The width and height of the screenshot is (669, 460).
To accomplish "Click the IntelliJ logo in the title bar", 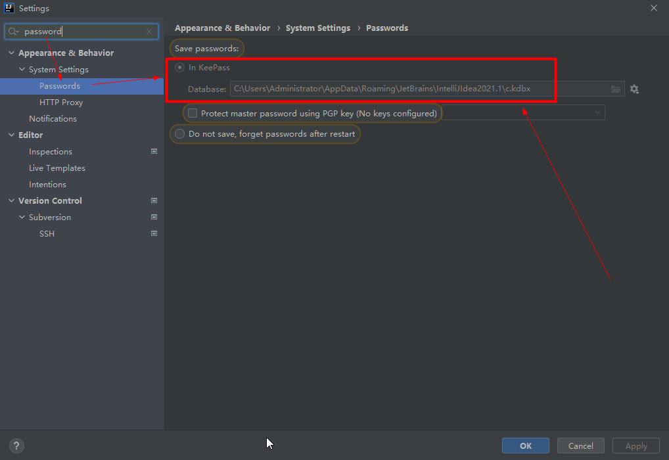I will coord(9,8).
